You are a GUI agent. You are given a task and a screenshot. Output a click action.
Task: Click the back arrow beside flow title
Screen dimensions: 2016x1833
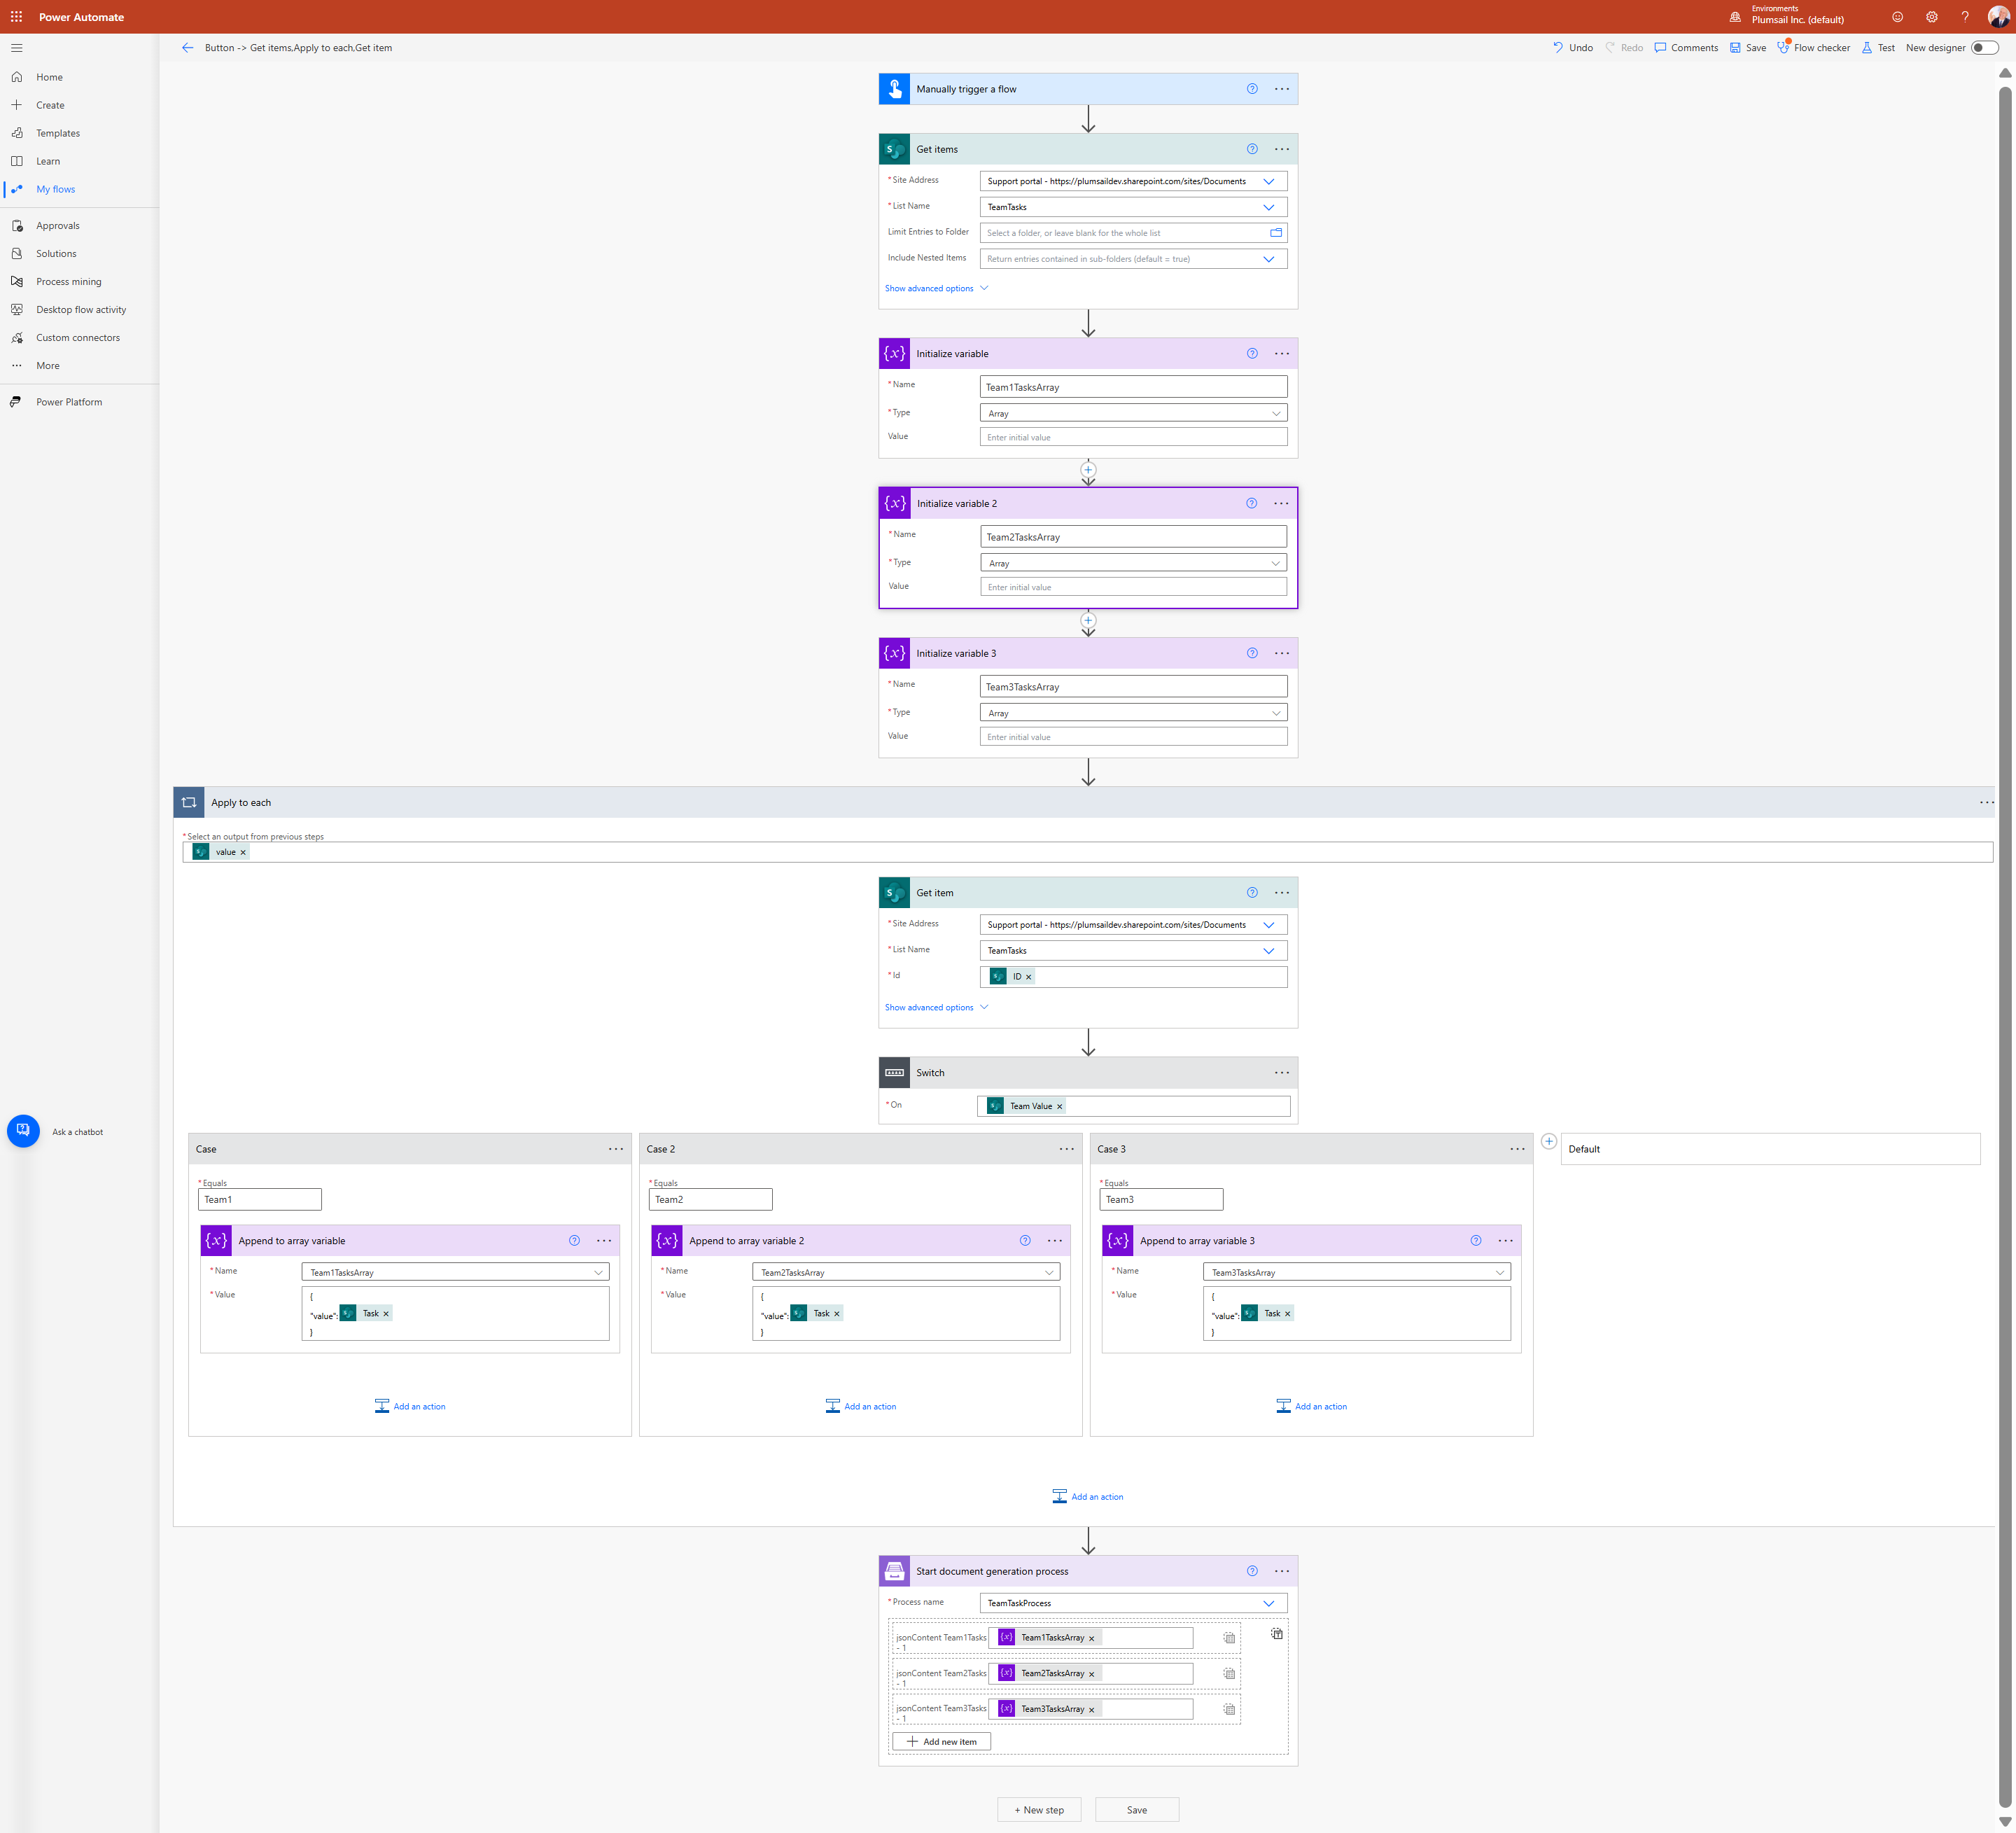[x=187, y=47]
